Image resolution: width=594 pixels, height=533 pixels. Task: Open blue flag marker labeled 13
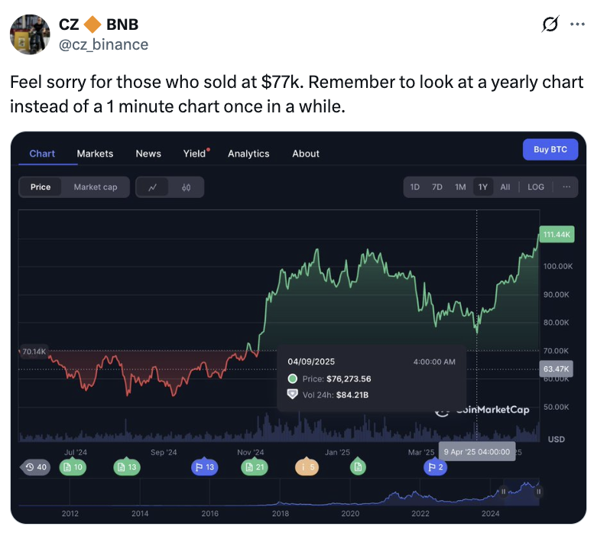pos(205,467)
